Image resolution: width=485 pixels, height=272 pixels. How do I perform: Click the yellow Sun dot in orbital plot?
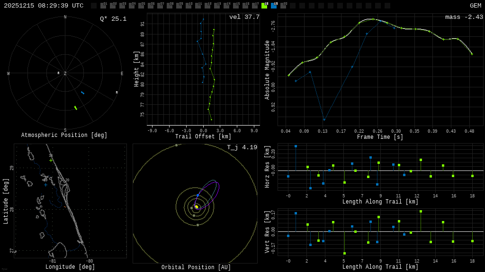click(197, 207)
